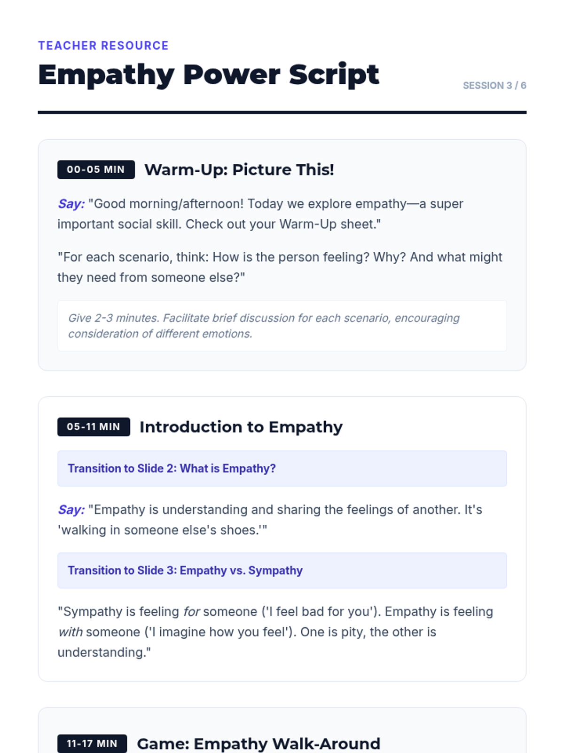Click the italic word 'with' in sympathy paragraph
564x753 pixels.
pyautogui.click(x=70, y=632)
